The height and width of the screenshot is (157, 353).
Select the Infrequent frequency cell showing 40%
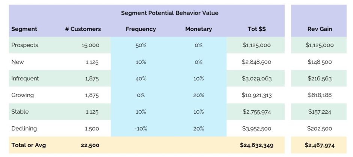pos(141,78)
